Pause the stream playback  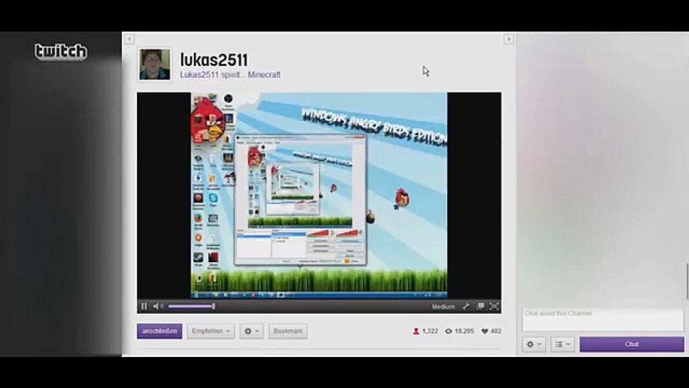tap(144, 306)
